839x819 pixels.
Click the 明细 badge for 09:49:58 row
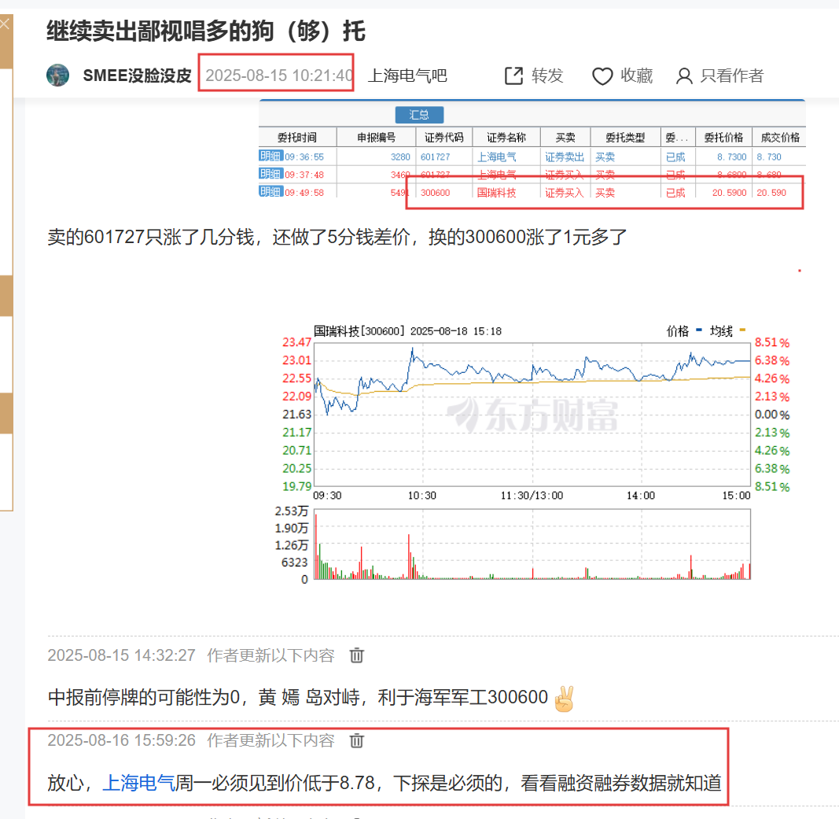tap(270, 192)
